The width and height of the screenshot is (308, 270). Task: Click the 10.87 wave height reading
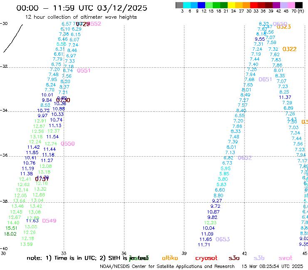pyautogui.click(x=214, y=212)
